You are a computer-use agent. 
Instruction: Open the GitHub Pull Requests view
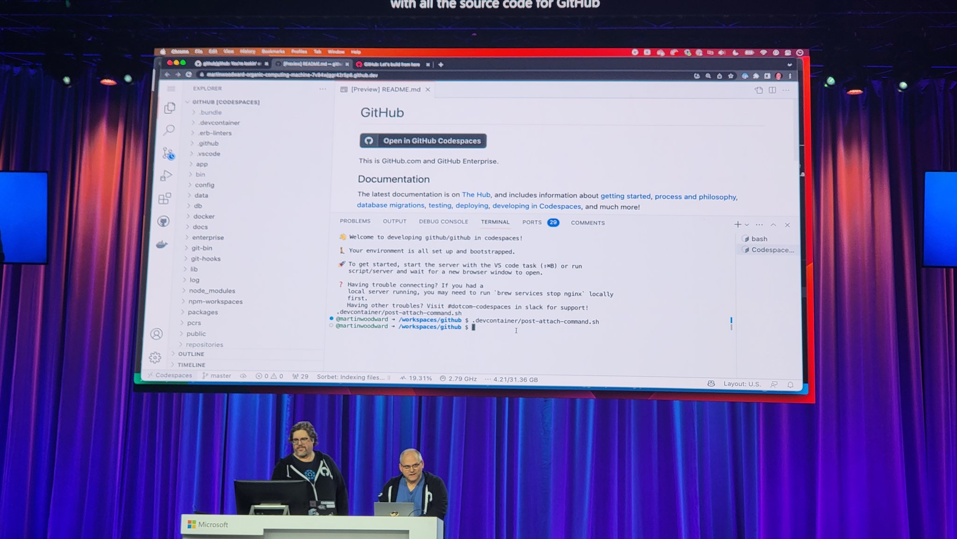pos(164,221)
